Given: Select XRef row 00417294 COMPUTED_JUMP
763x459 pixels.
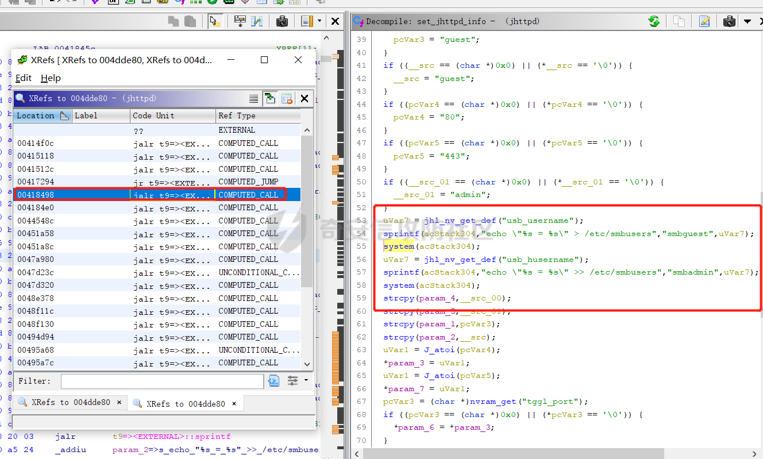Looking at the screenshot, I should [157, 182].
